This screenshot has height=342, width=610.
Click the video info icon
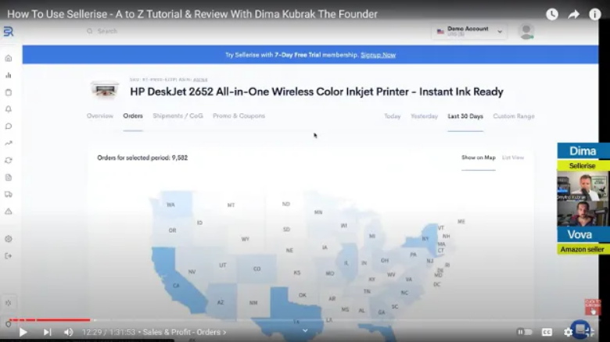pyautogui.click(x=595, y=14)
